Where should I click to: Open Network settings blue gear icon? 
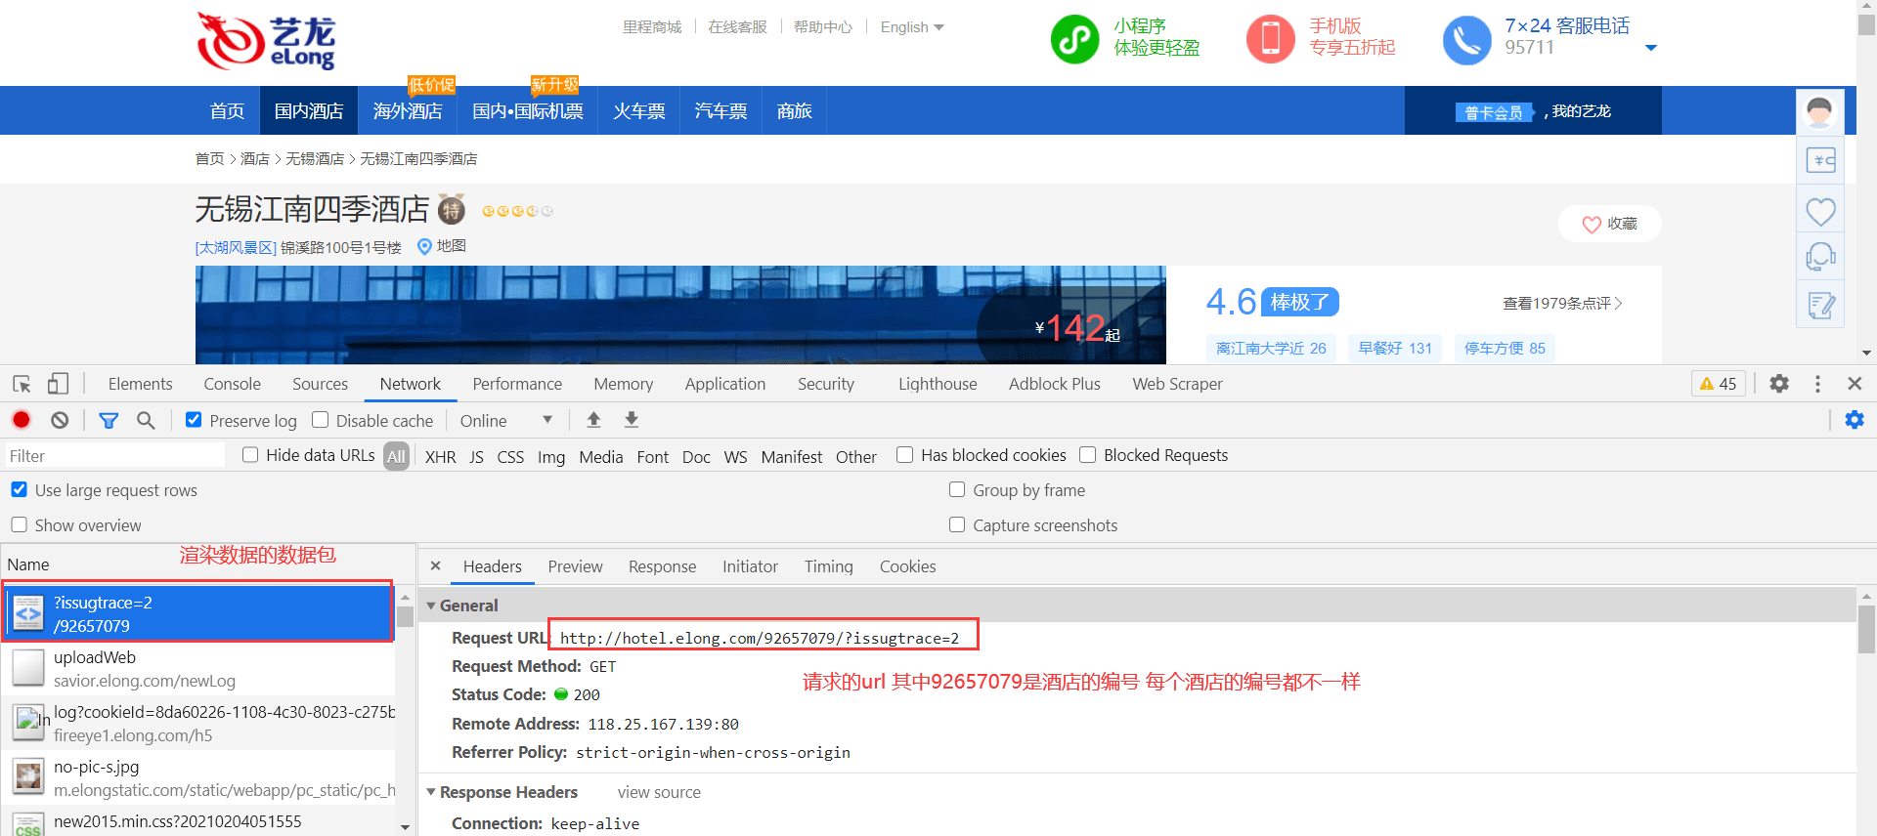[1855, 419]
